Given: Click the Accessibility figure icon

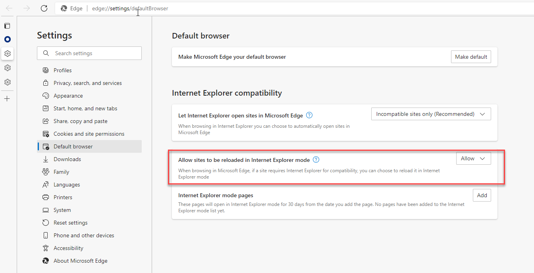Looking at the screenshot, I should 46,248.
